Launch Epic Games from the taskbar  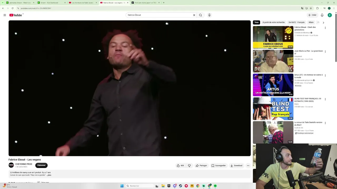tap(169, 186)
